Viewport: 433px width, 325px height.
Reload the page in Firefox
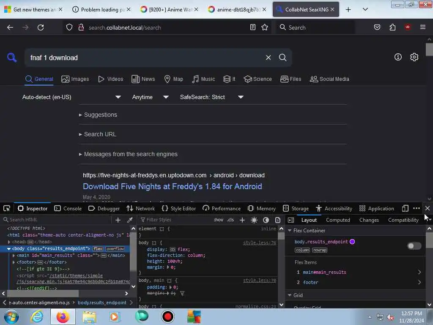[41, 28]
